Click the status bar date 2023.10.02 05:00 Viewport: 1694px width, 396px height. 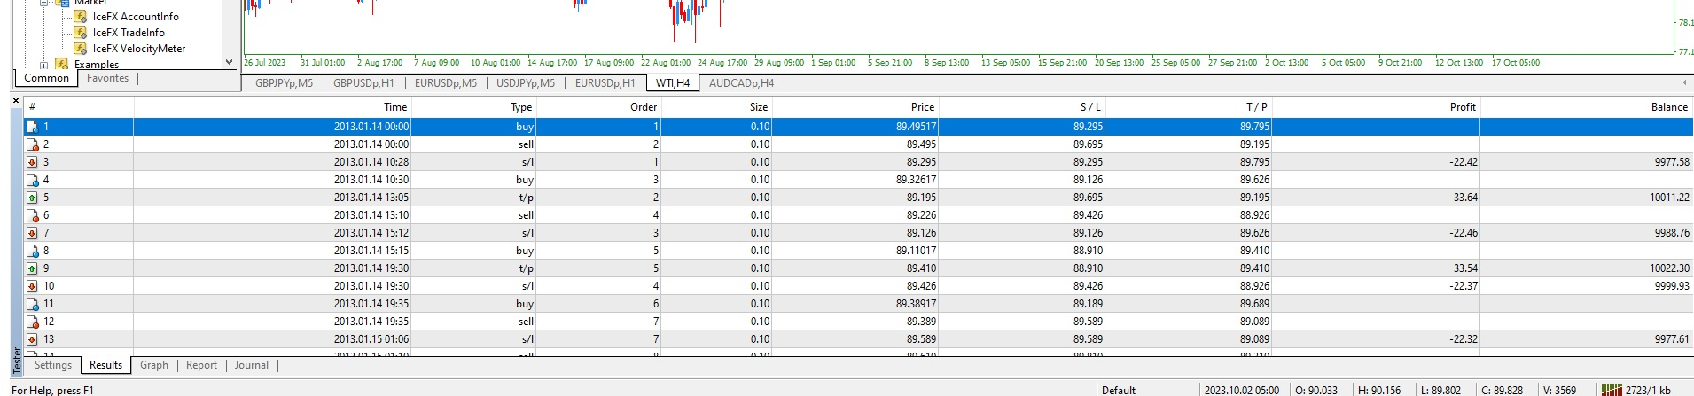1241,390
